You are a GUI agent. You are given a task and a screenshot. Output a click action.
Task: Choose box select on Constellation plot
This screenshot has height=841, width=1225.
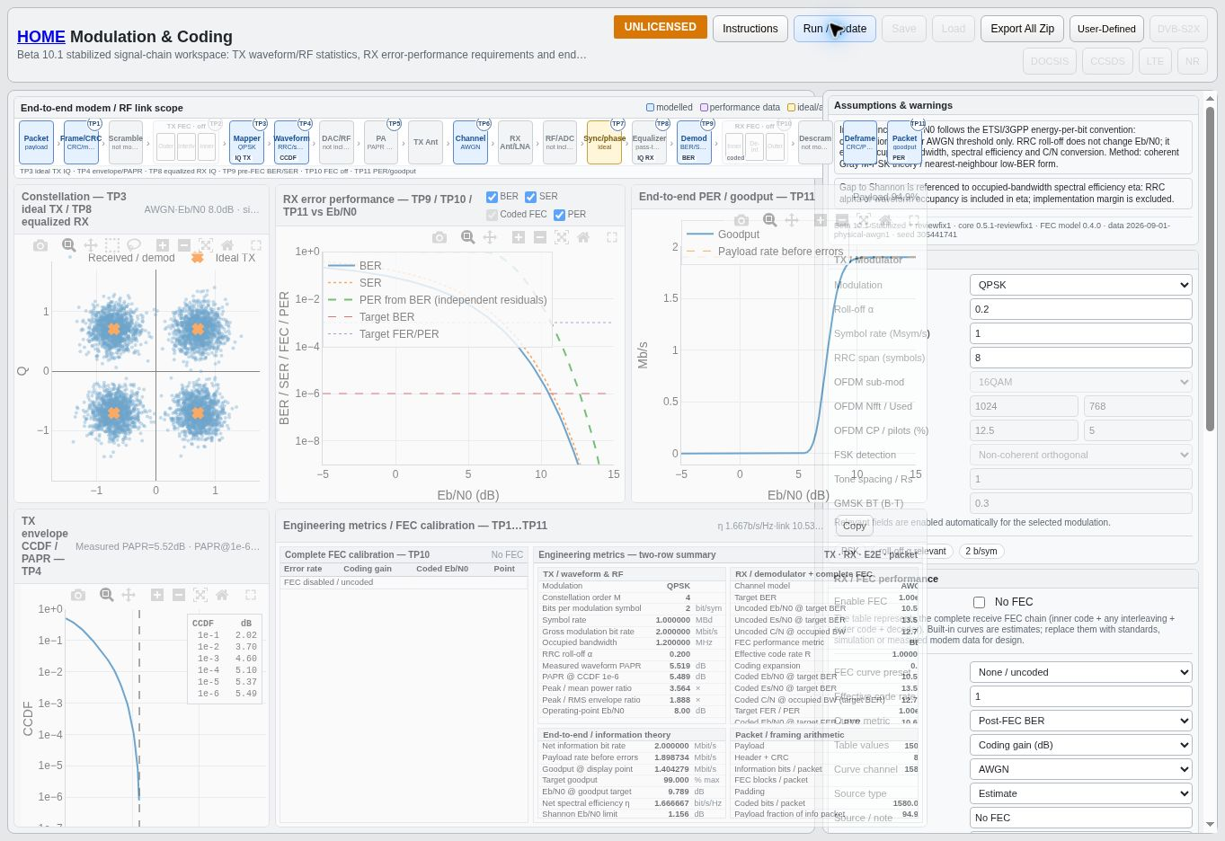pos(112,245)
